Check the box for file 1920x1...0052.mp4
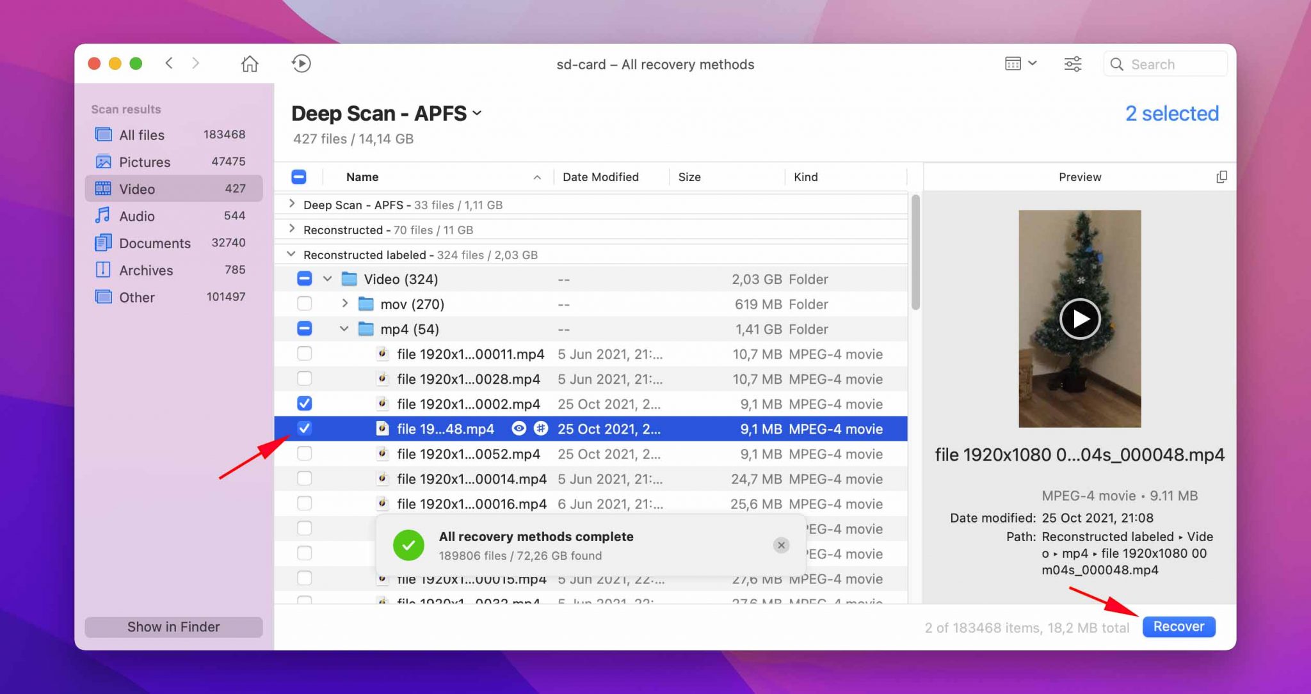 click(305, 453)
